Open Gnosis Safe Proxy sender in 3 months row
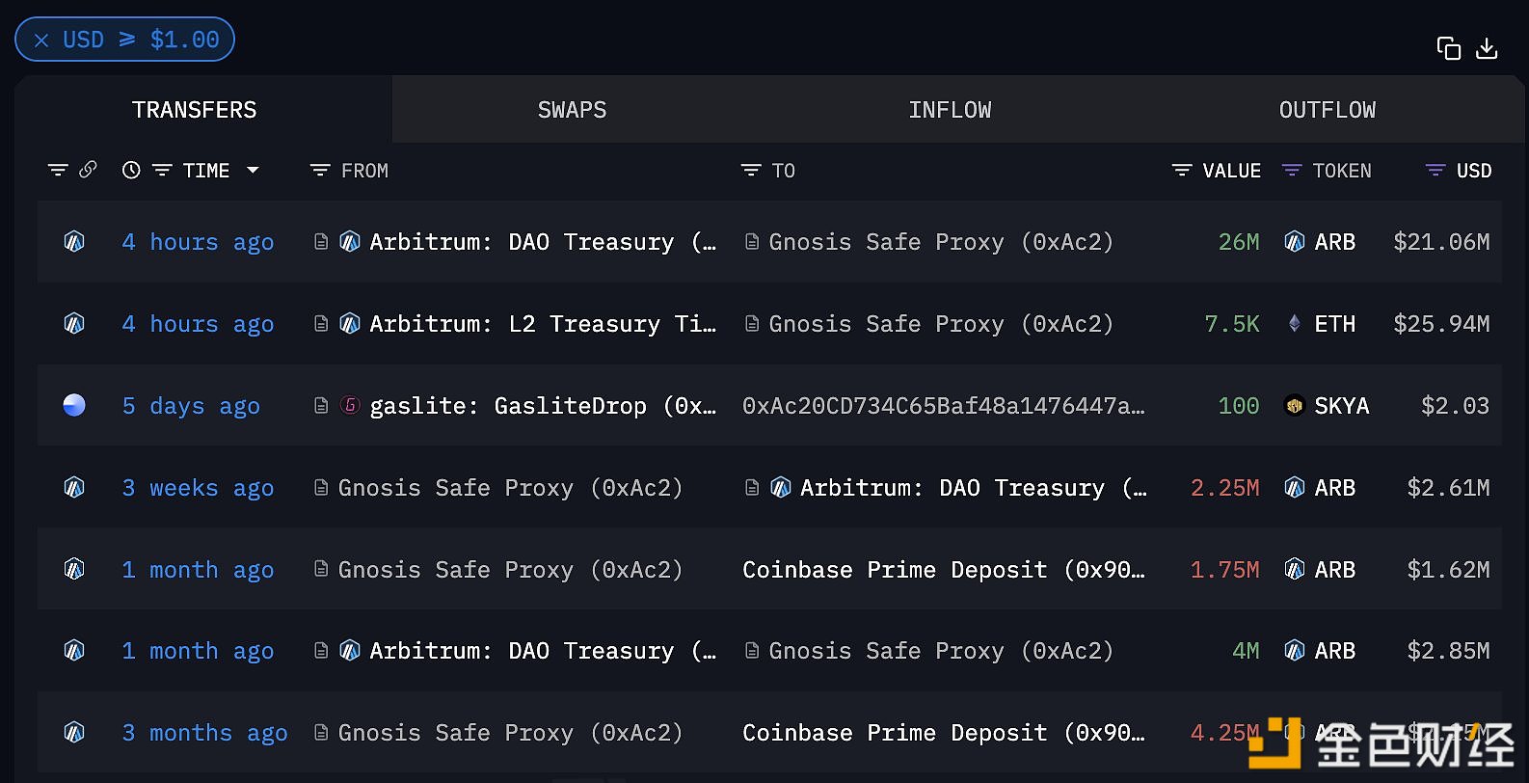 [510, 733]
